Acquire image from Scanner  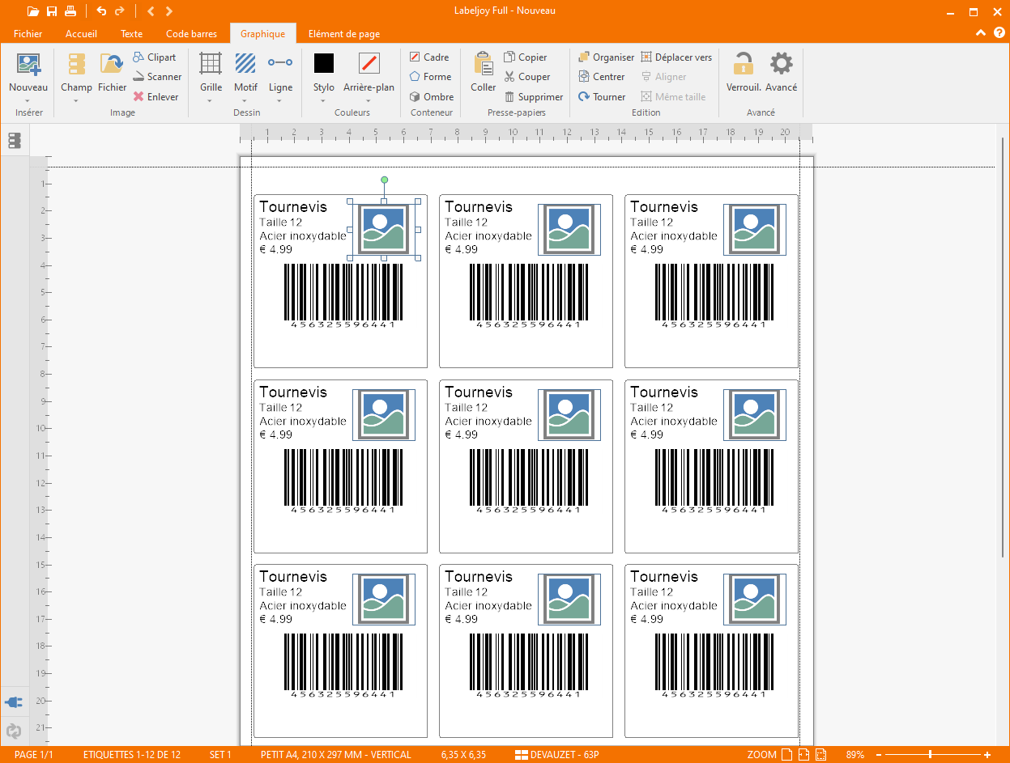coord(157,77)
